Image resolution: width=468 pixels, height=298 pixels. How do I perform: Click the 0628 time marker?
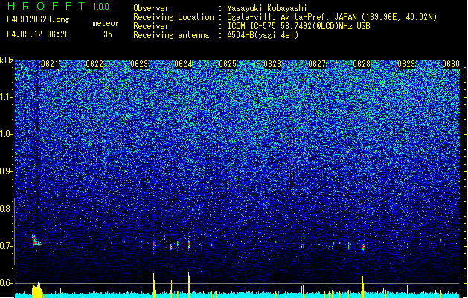click(x=362, y=64)
